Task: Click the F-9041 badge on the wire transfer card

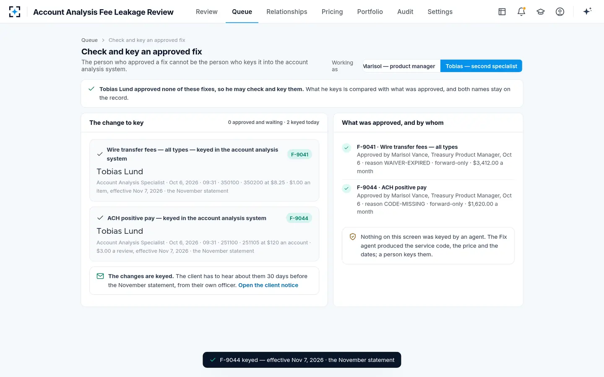Action: (299, 155)
